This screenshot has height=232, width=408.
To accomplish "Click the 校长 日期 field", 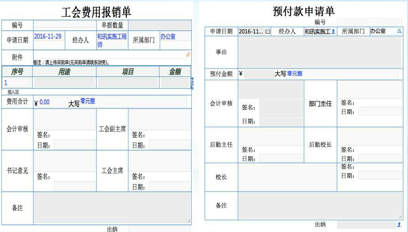I will coord(380,175).
